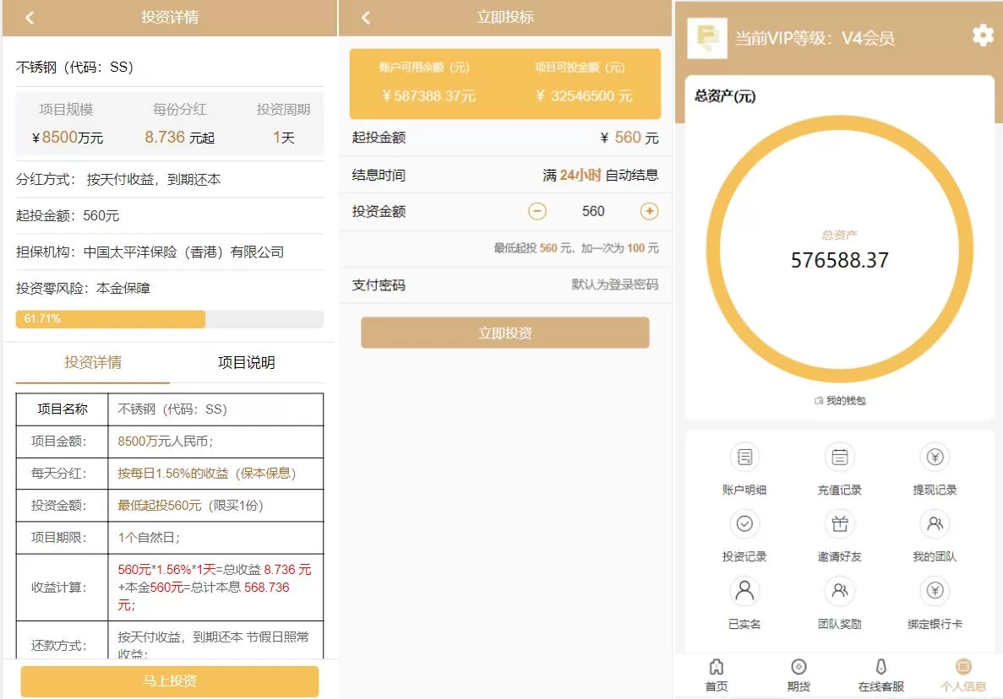1003x699 pixels.
Task: Decrease investment amount with minus button
Action: coord(537,211)
